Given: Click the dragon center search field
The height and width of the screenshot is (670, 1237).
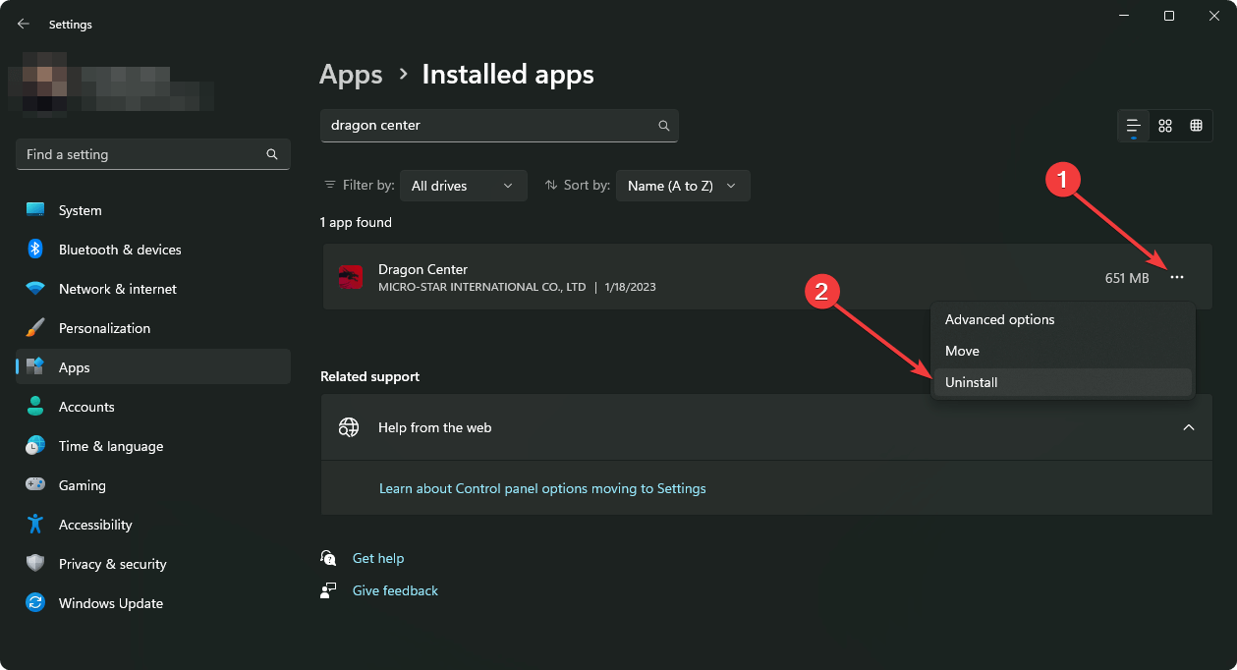Looking at the screenshot, I should (x=499, y=126).
